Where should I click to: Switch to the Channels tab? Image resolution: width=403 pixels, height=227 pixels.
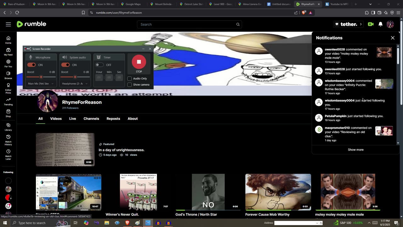coord(91,119)
